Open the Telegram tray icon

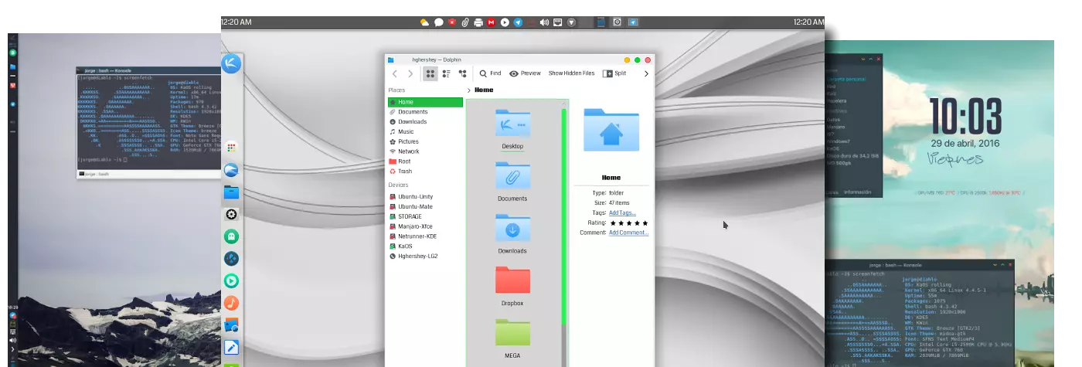point(517,22)
